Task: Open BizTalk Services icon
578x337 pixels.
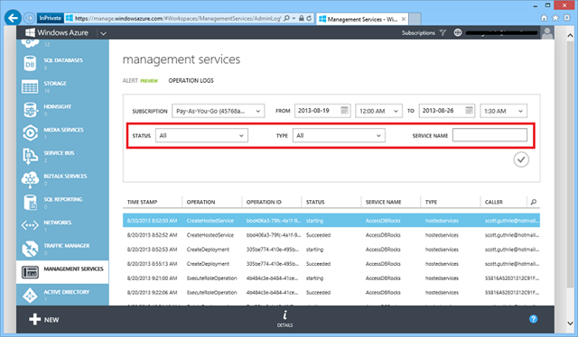Action: coord(30,179)
